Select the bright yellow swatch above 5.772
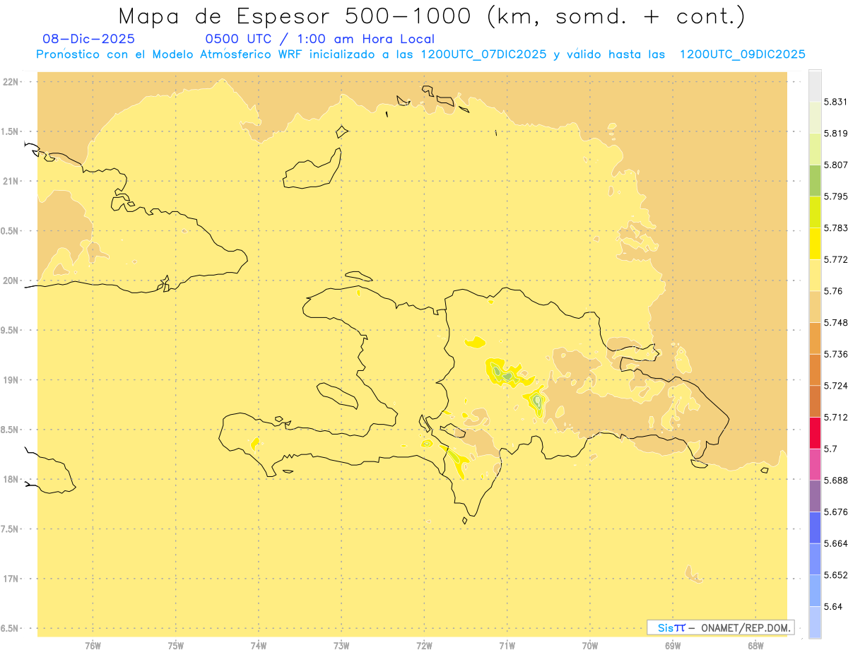 (x=815, y=244)
